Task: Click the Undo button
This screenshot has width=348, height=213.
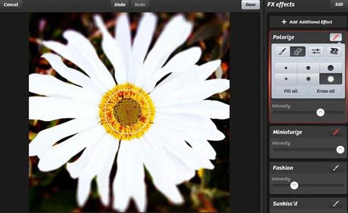Action: [x=120, y=4]
